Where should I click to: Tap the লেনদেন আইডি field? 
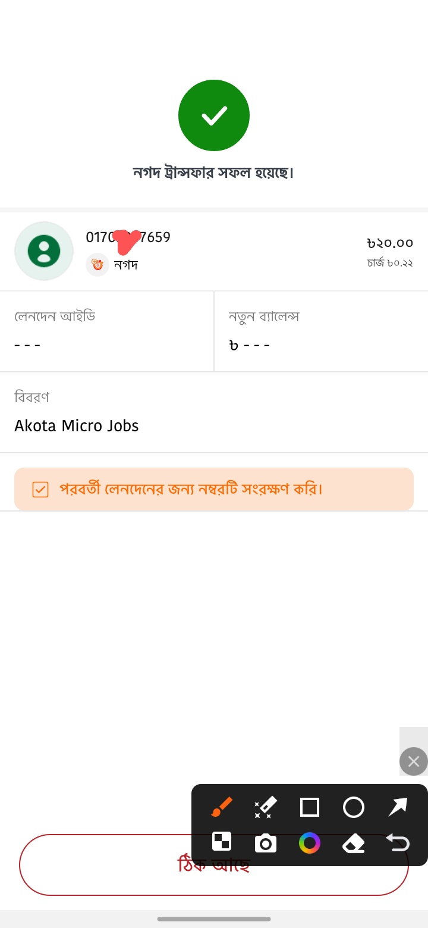point(107,331)
